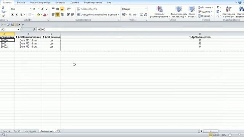244x137 pixels.
Task: Open Форматировать как таблицу gallery
Action: click(x=179, y=12)
